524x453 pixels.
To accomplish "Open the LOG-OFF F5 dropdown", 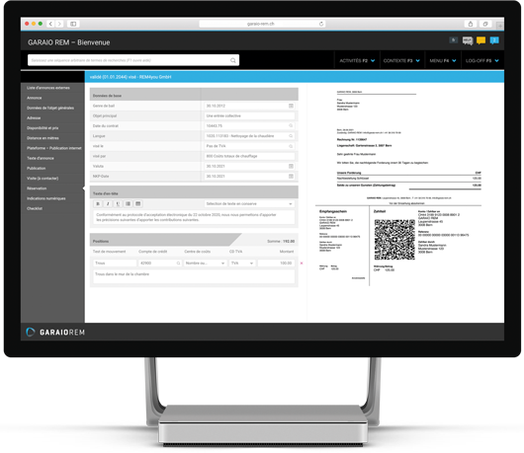I will 481,61.
